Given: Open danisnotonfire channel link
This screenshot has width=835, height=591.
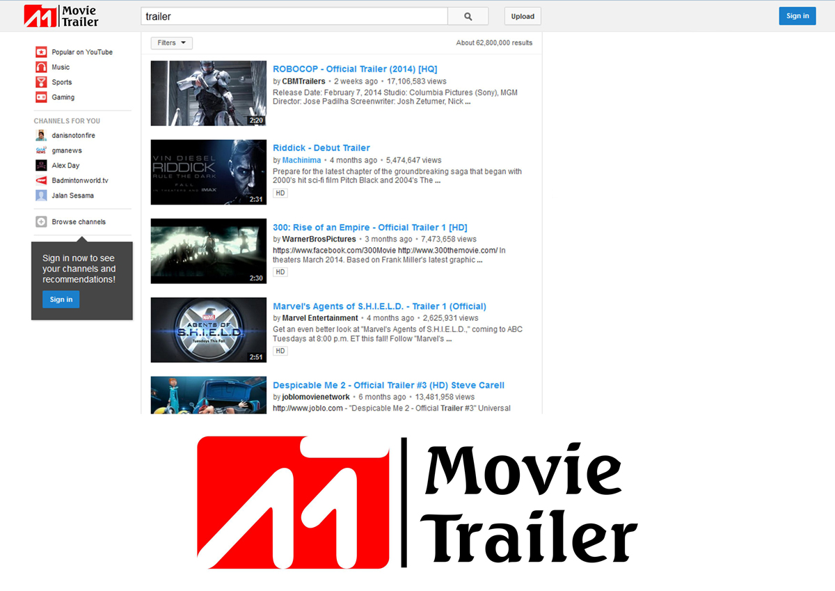Looking at the screenshot, I should tap(73, 135).
